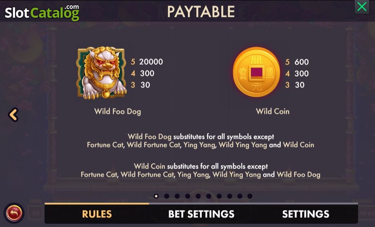The image size is (375, 227).
Task: Click the Wild Coin label
Action: click(x=273, y=111)
